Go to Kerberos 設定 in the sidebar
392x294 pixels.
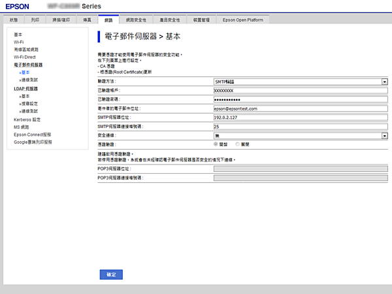click(x=27, y=120)
